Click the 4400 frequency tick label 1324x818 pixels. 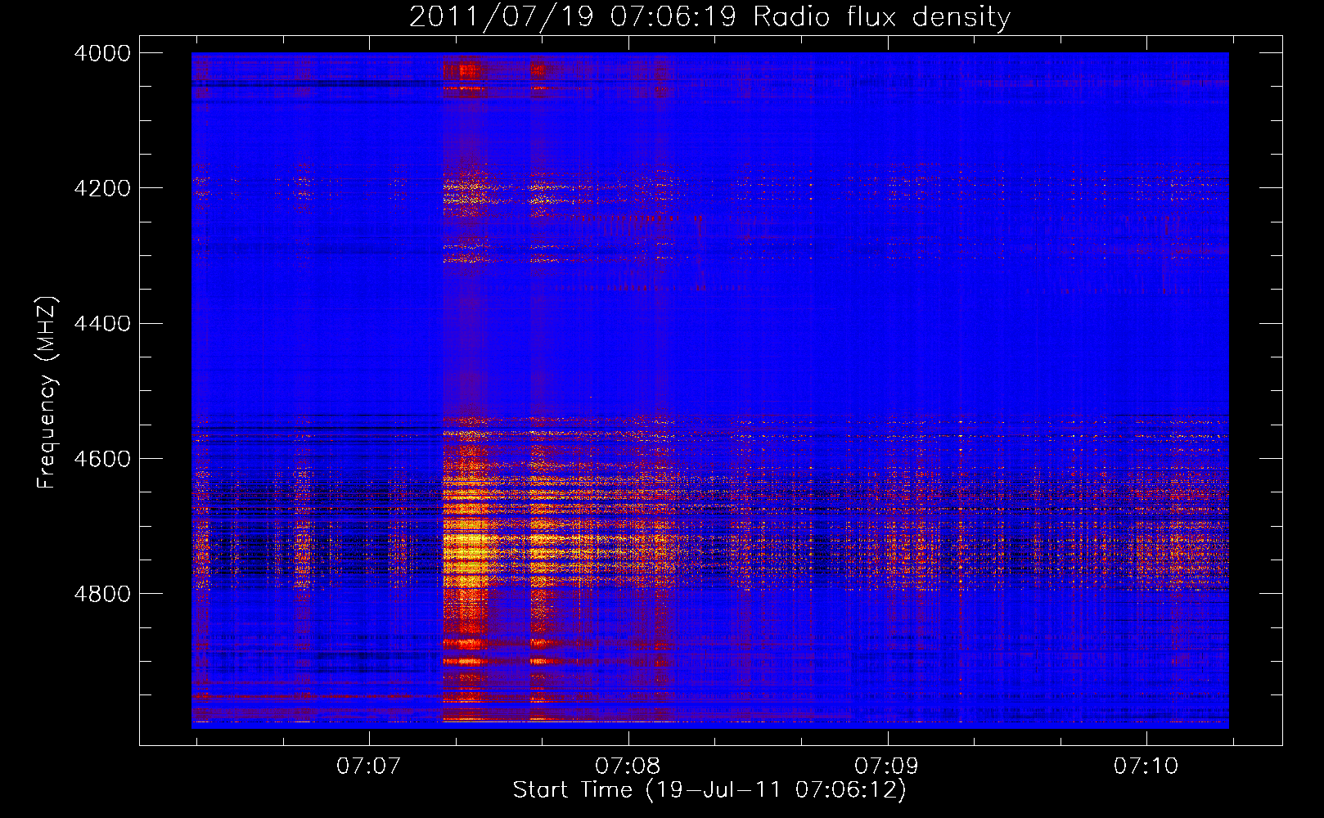102,324
